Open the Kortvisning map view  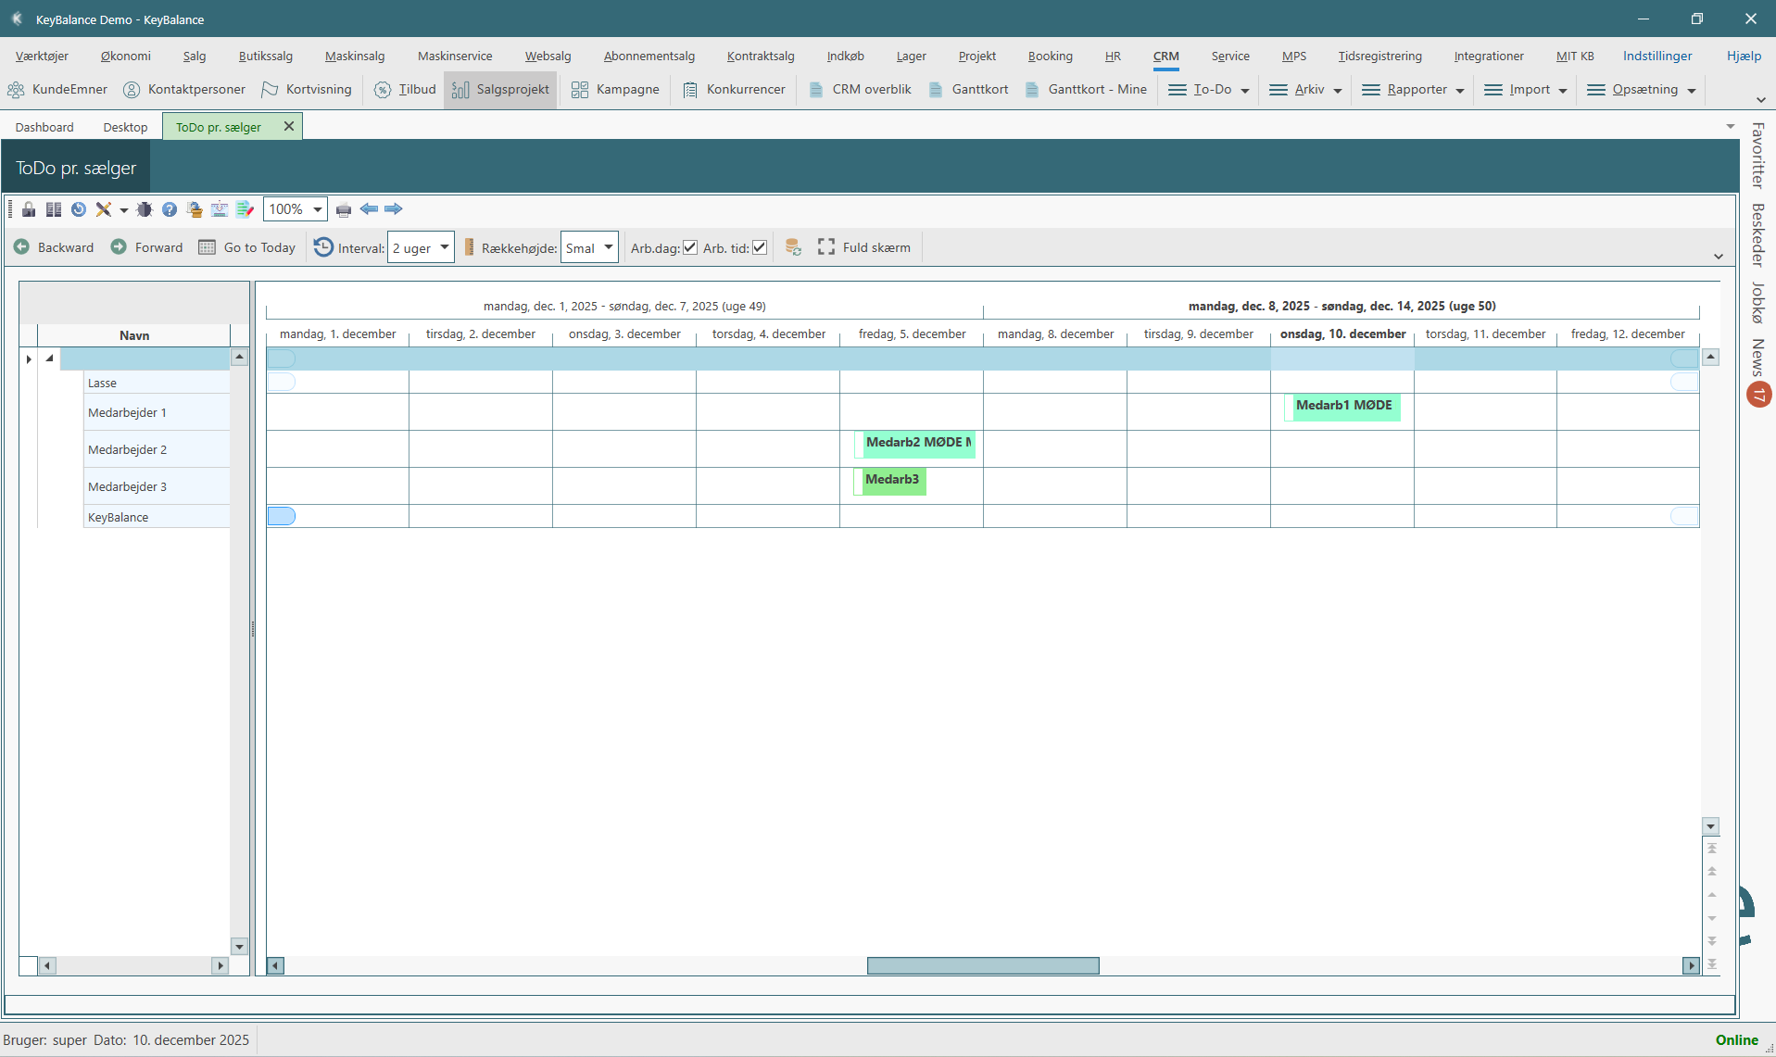pyautogui.click(x=307, y=90)
